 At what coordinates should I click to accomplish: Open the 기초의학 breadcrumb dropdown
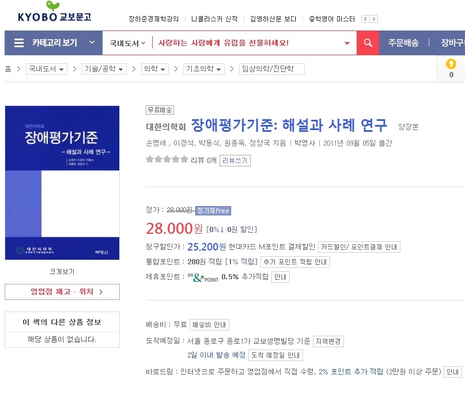tap(204, 69)
